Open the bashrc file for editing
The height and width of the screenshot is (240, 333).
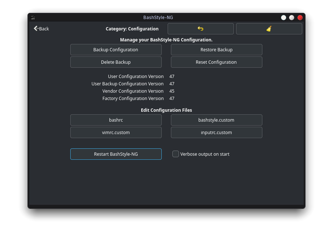click(116, 120)
